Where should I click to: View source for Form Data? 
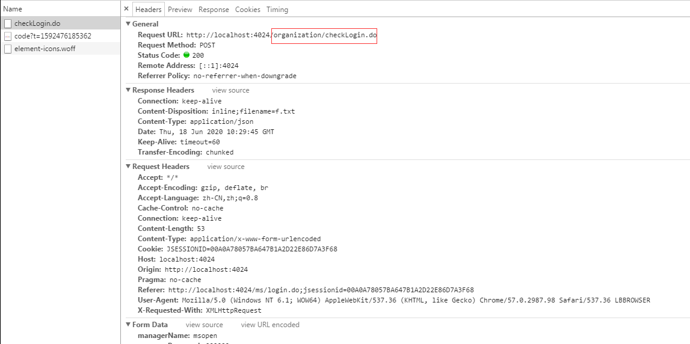coord(204,325)
